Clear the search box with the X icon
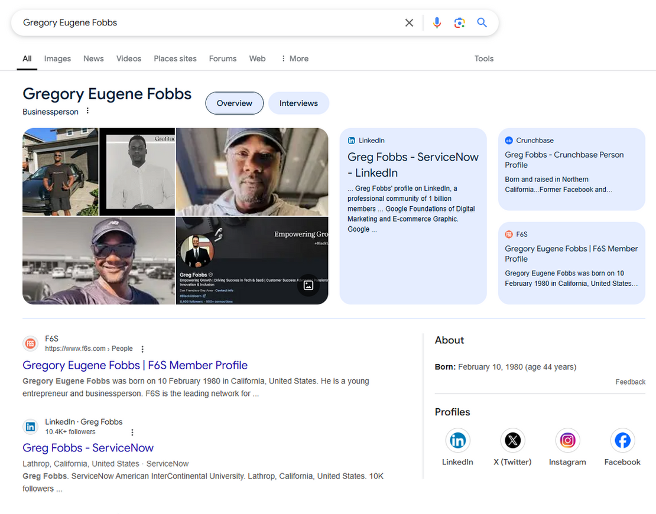This screenshot has height=514, width=656. click(409, 22)
